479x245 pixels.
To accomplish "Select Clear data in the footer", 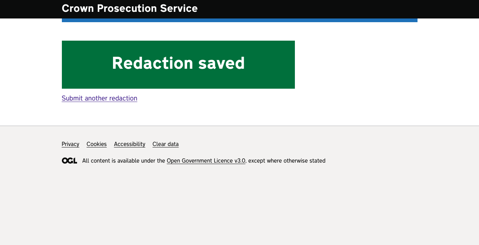I will tap(165, 144).
